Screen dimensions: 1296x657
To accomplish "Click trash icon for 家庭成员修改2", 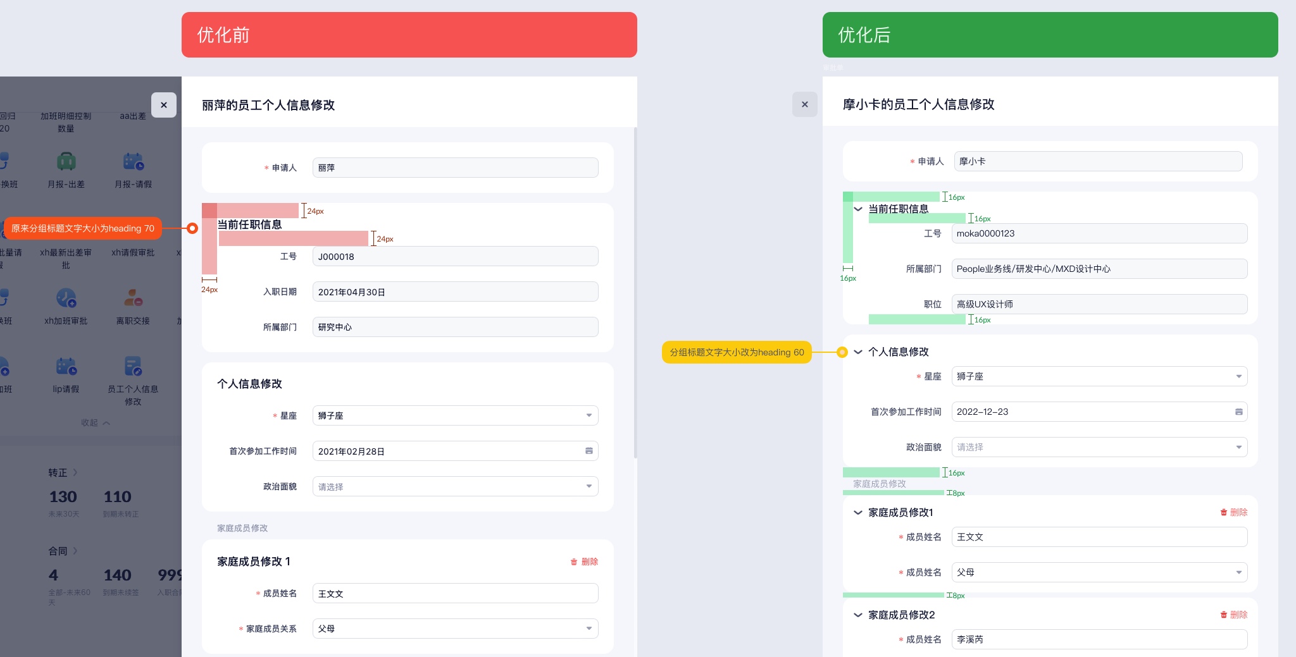I will (1224, 615).
